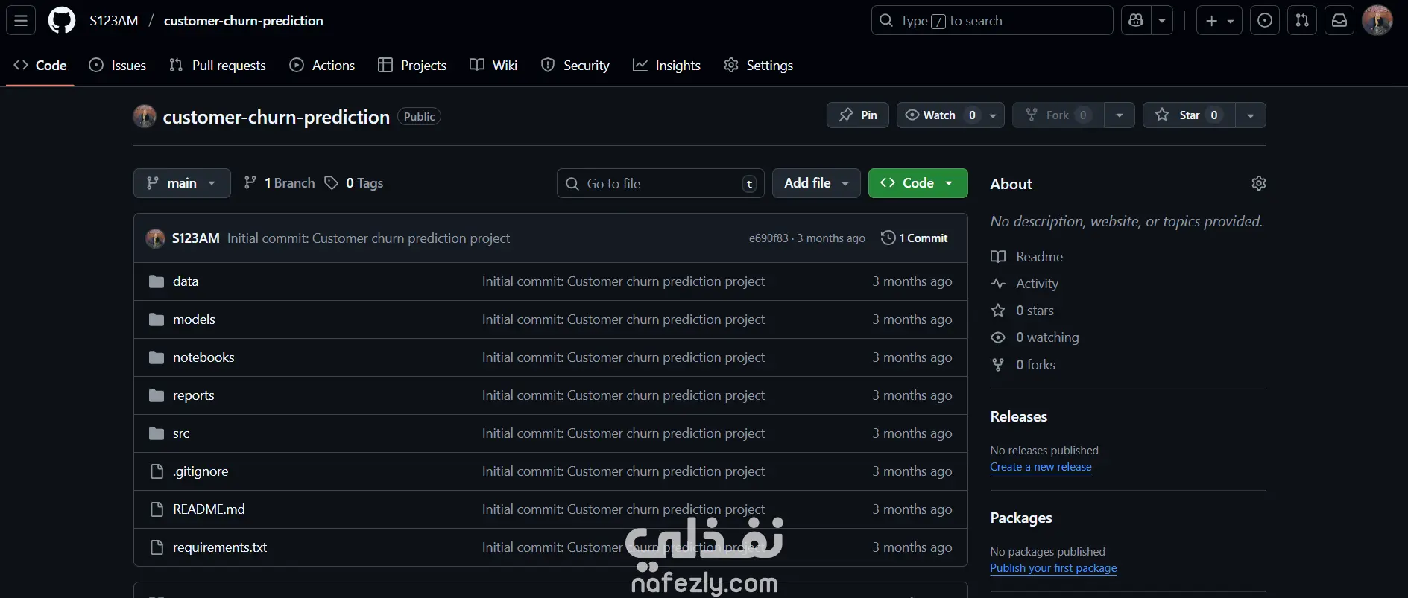Open the models folder

tap(194, 319)
